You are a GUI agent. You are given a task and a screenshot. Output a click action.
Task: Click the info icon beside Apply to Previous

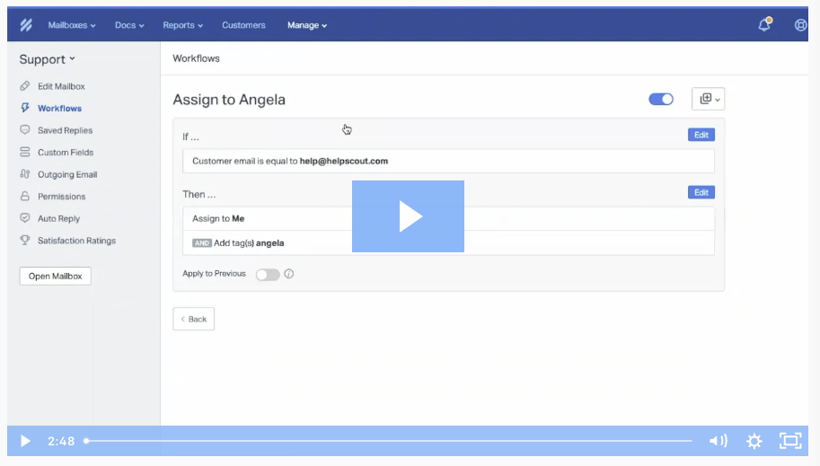(289, 275)
